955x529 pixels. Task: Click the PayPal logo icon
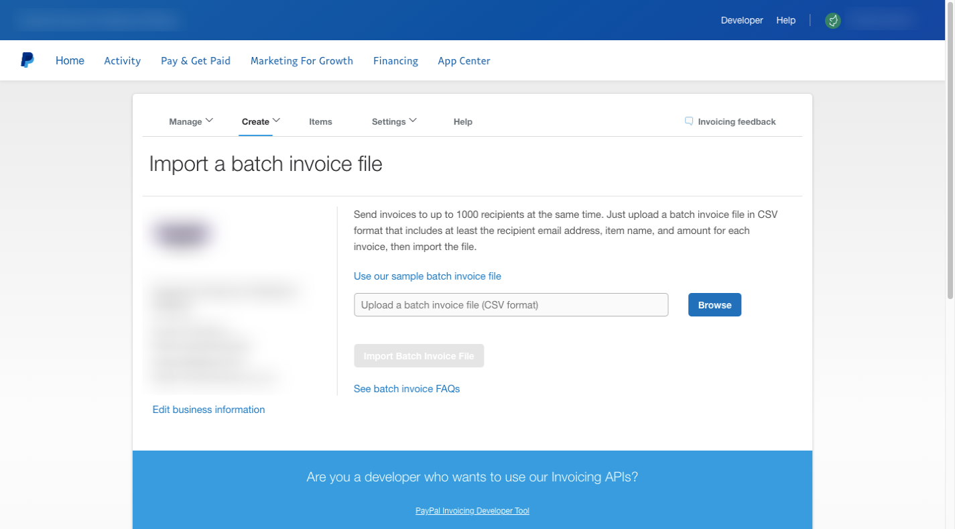[27, 60]
